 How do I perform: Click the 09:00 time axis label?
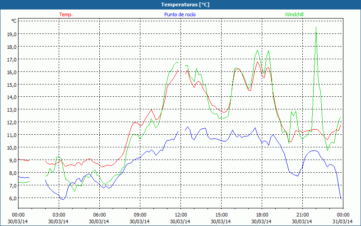[140, 215]
